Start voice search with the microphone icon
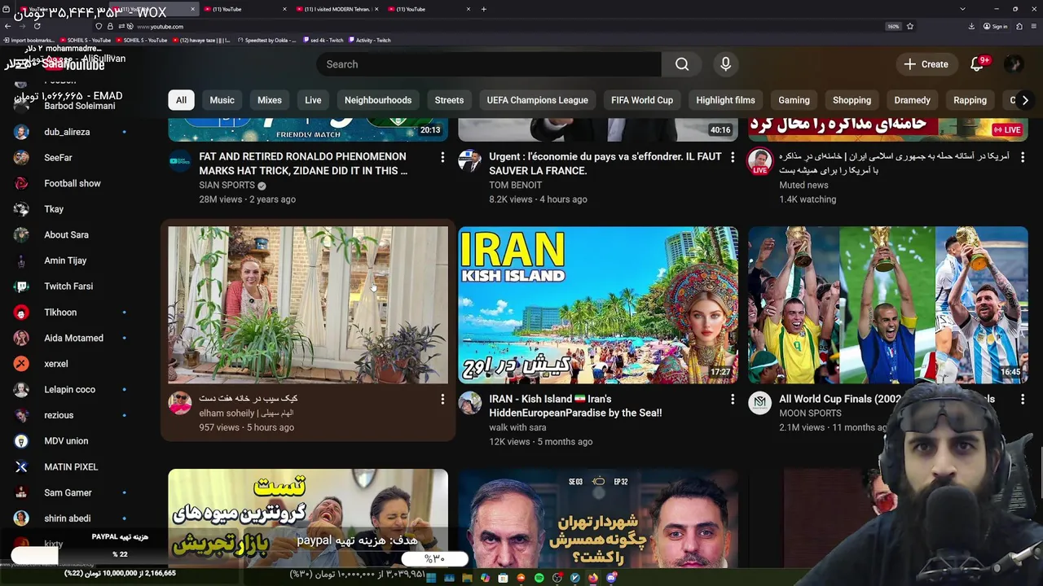This screenshot has height=586, width=1043. click(725, 64)
